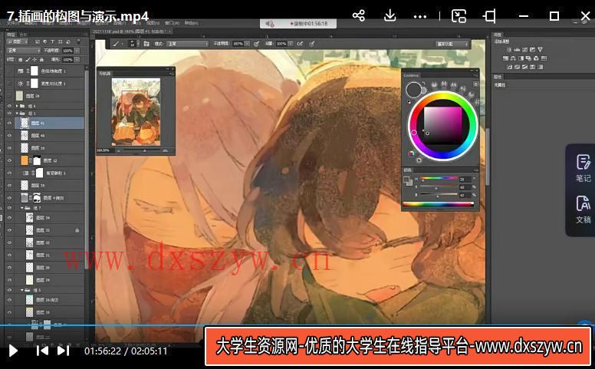The width and height of the screenshot is (595, 369).
Task: Swap colors icon in Coolorus panel
Action: [x=424, y=83]
